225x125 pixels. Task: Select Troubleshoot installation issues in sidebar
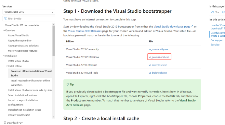click(24, 110)
